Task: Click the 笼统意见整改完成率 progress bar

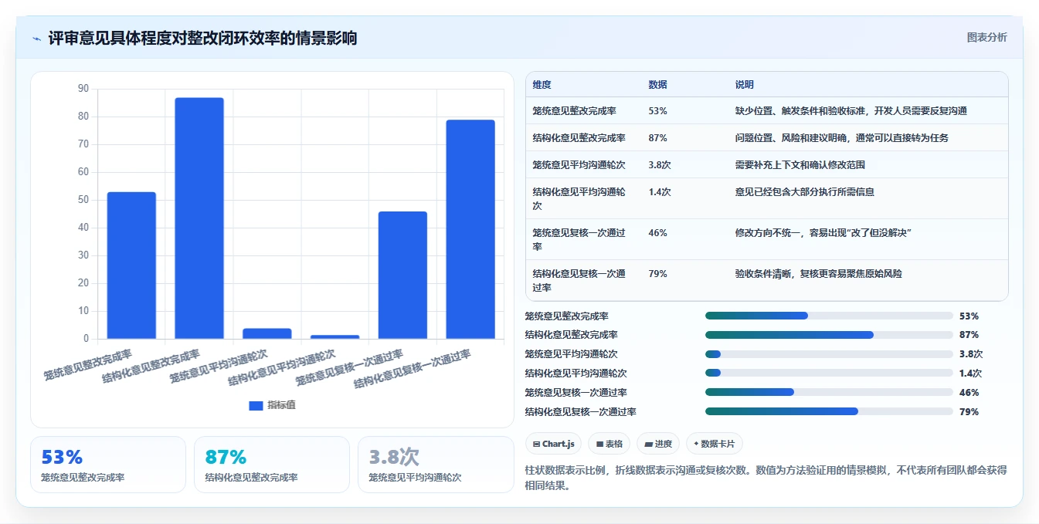Action: [829, 316]
